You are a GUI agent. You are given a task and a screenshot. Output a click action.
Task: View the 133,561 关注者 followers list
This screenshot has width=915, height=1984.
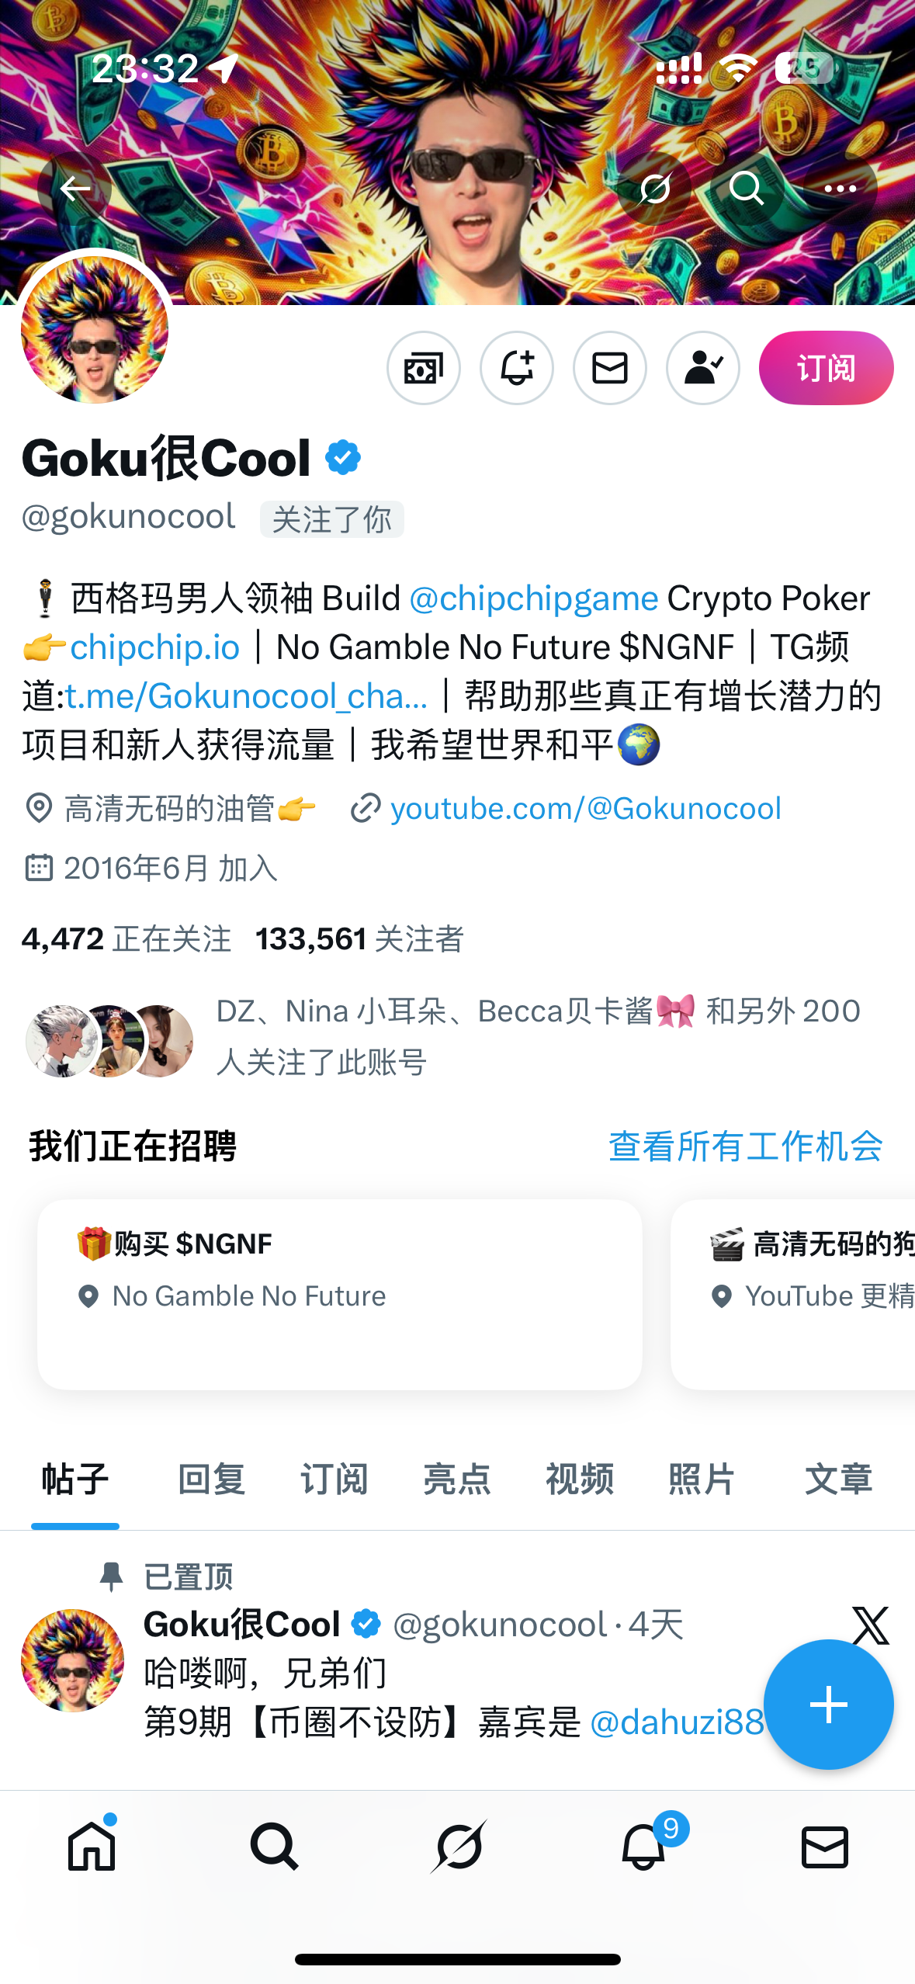pos(359,939)
